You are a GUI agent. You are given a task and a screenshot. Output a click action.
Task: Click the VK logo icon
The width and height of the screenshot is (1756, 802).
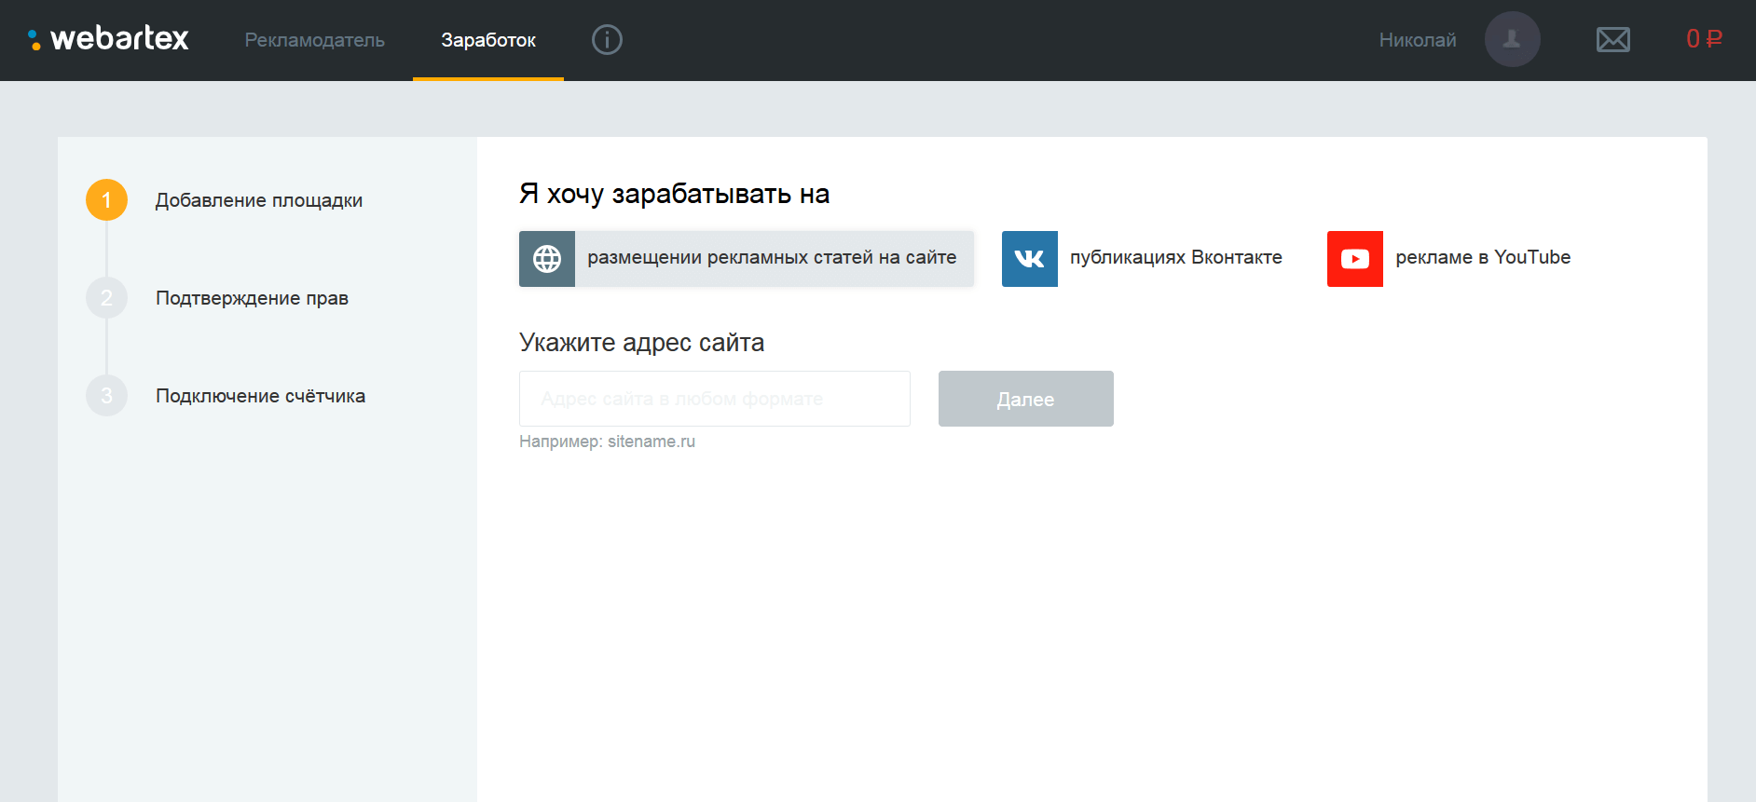click(1029, 259)
